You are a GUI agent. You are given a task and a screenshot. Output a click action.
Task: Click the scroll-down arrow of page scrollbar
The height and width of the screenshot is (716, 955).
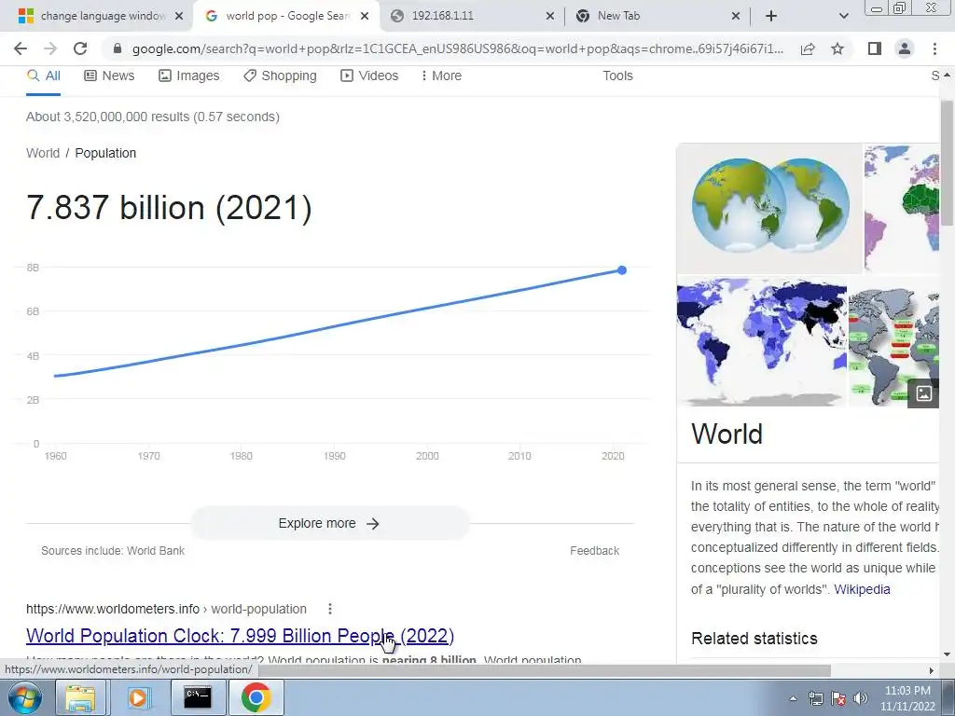[947, 654]
